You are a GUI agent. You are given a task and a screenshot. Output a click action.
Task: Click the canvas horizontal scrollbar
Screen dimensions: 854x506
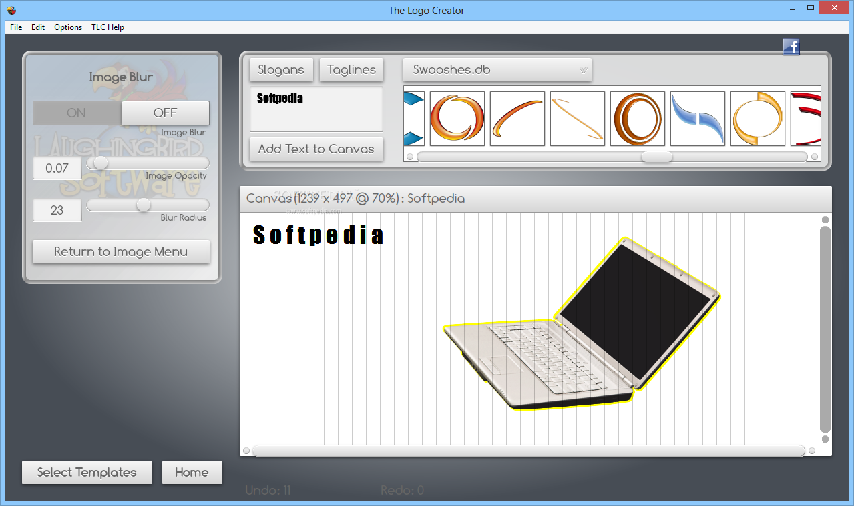529,451
